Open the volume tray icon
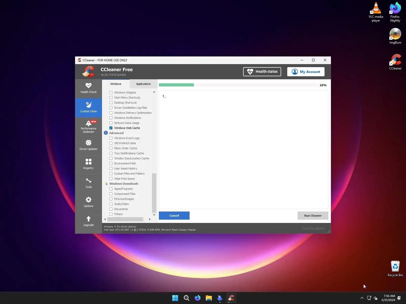This screenshot has height=304, width=406. point(376,298)
